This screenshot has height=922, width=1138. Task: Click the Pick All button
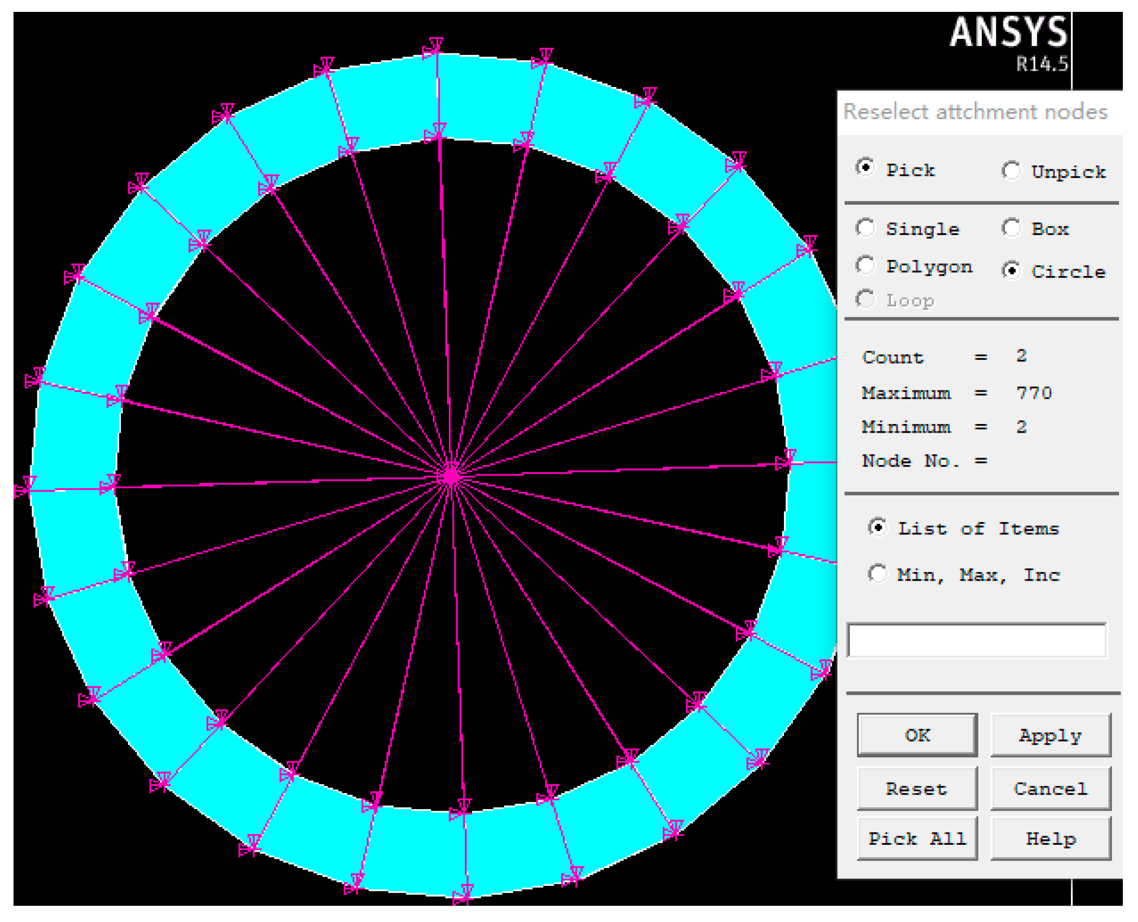pyautogui.click(x=917, y=838)
